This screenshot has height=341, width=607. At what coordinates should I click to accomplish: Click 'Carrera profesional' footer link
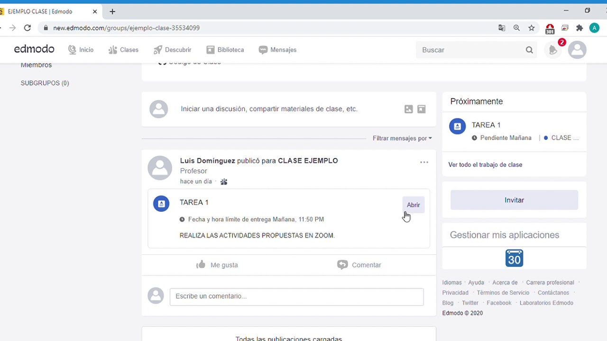(x=550, y=283)
